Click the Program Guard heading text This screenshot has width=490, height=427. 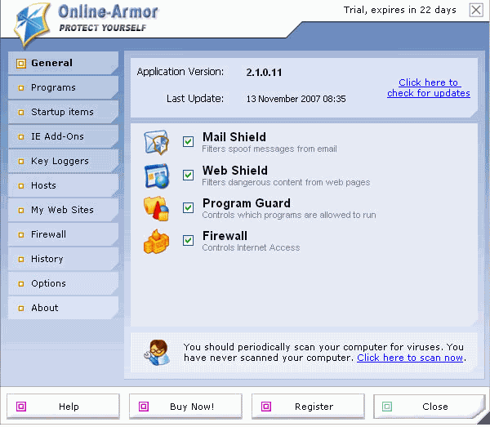[x=247, y=203]
